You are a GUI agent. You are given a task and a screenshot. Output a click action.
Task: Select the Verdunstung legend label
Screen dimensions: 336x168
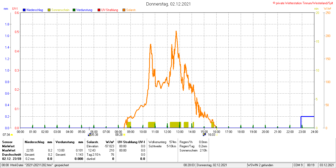84,10
